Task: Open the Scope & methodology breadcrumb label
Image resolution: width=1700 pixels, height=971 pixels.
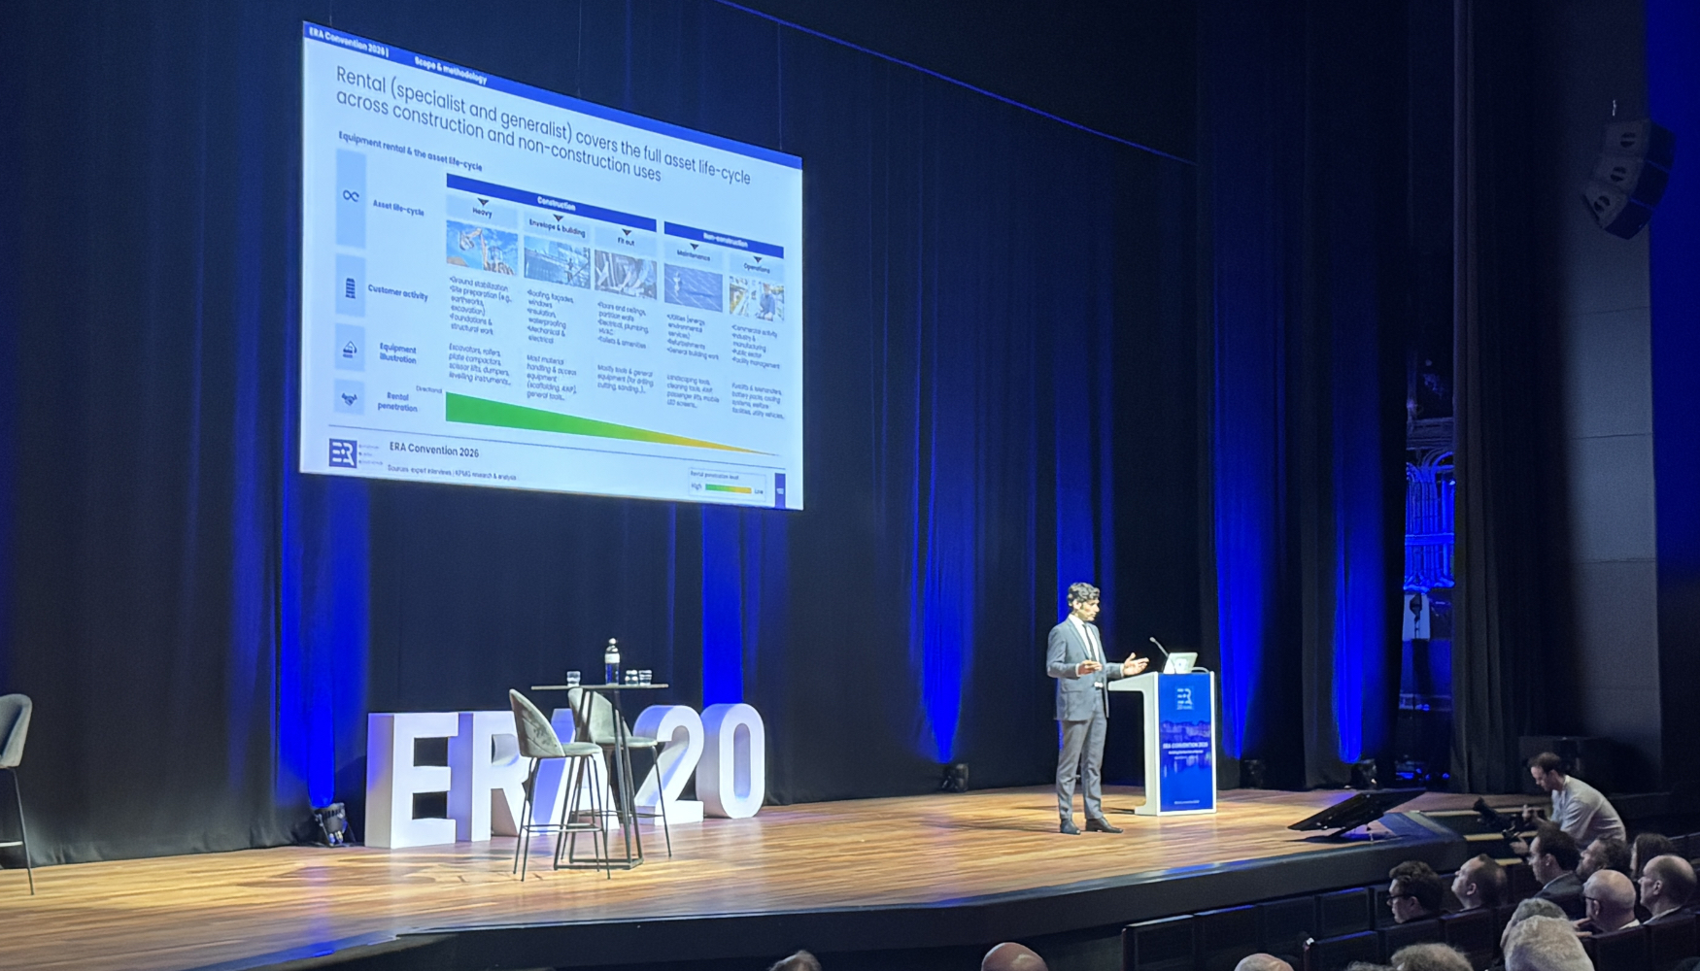Action: tap(450, 69)
